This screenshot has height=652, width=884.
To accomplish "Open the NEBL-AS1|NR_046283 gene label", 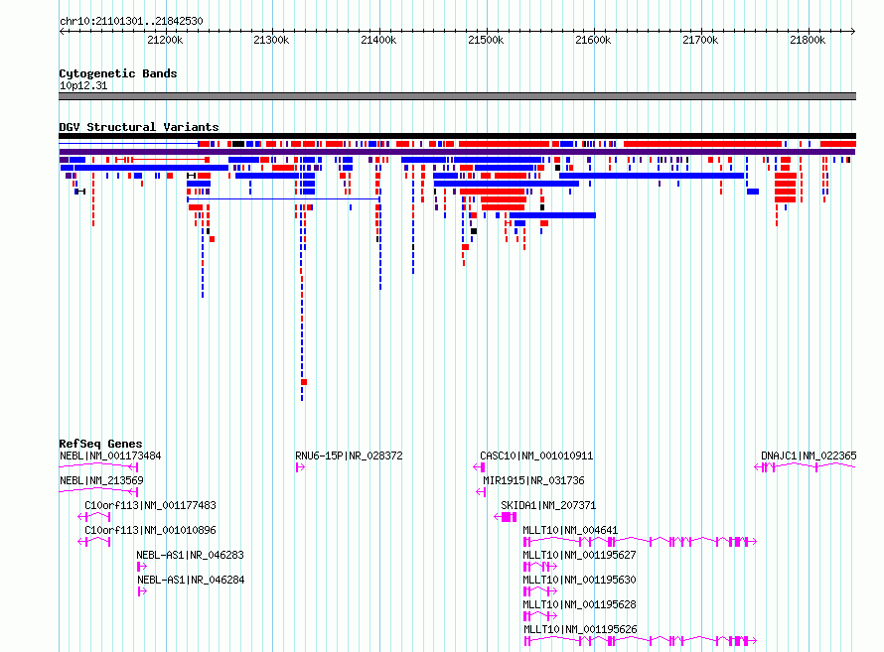I will [x=190, y=555].
